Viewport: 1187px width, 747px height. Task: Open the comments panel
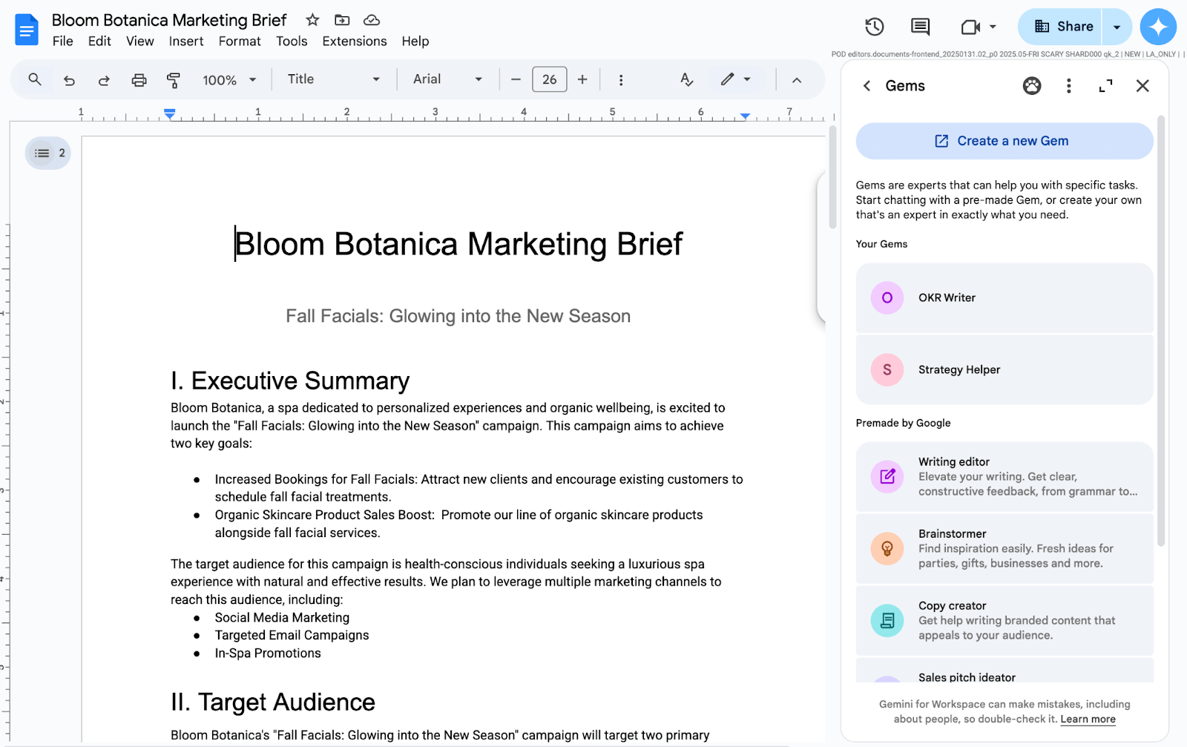click(x=918, y=26)
